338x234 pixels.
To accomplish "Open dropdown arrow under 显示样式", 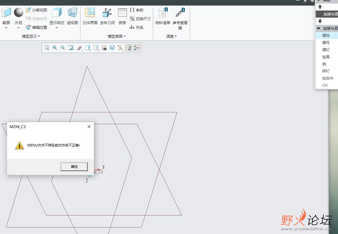I will [x=57, y=28].
